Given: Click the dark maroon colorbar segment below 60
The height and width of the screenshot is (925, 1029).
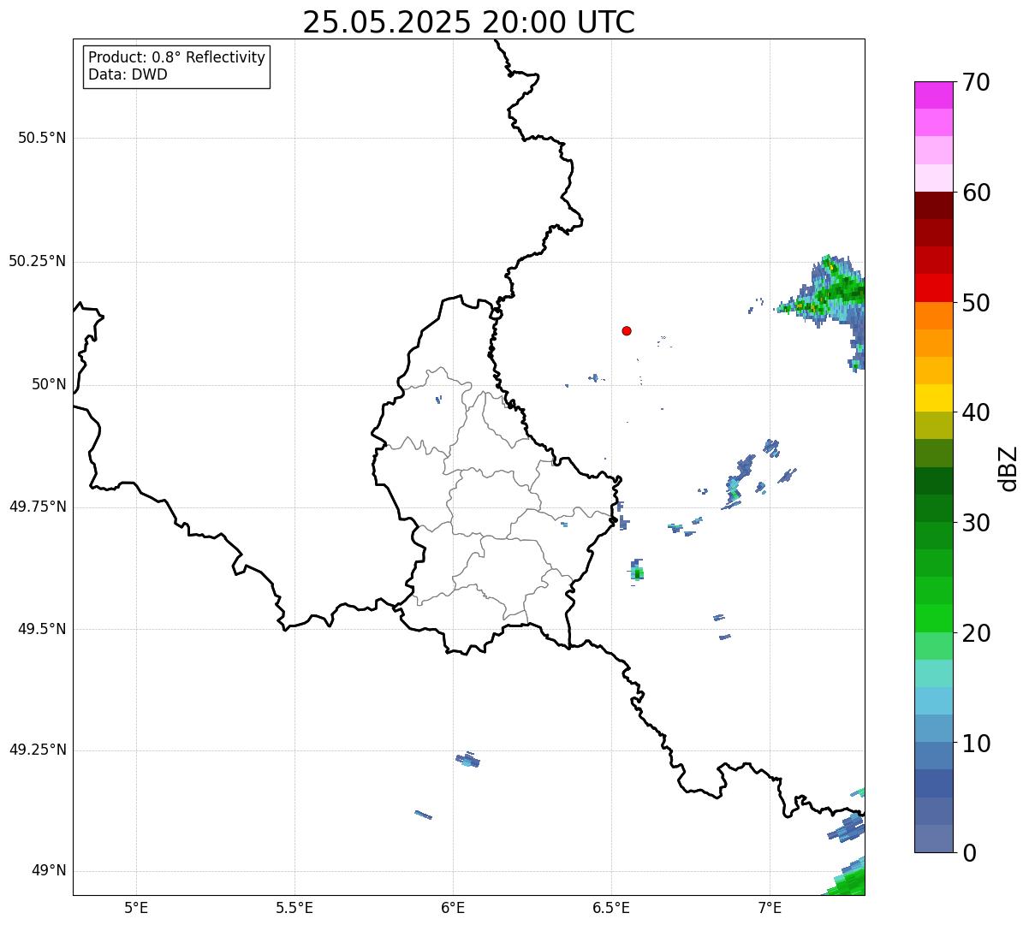Looking at the screenshot, I should click(x=933, y=205).
